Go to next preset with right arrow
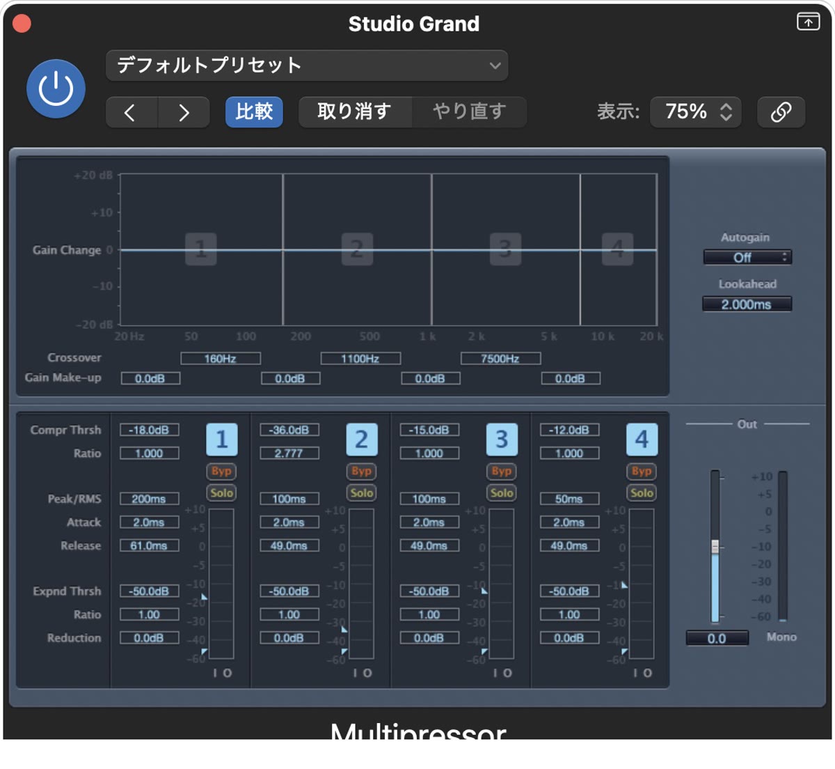The width and height of the screenshot is (835, 769). click(x=184, y=112)
